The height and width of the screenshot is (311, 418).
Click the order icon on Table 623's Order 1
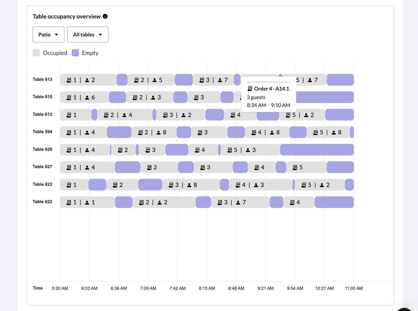pos(68,185)
